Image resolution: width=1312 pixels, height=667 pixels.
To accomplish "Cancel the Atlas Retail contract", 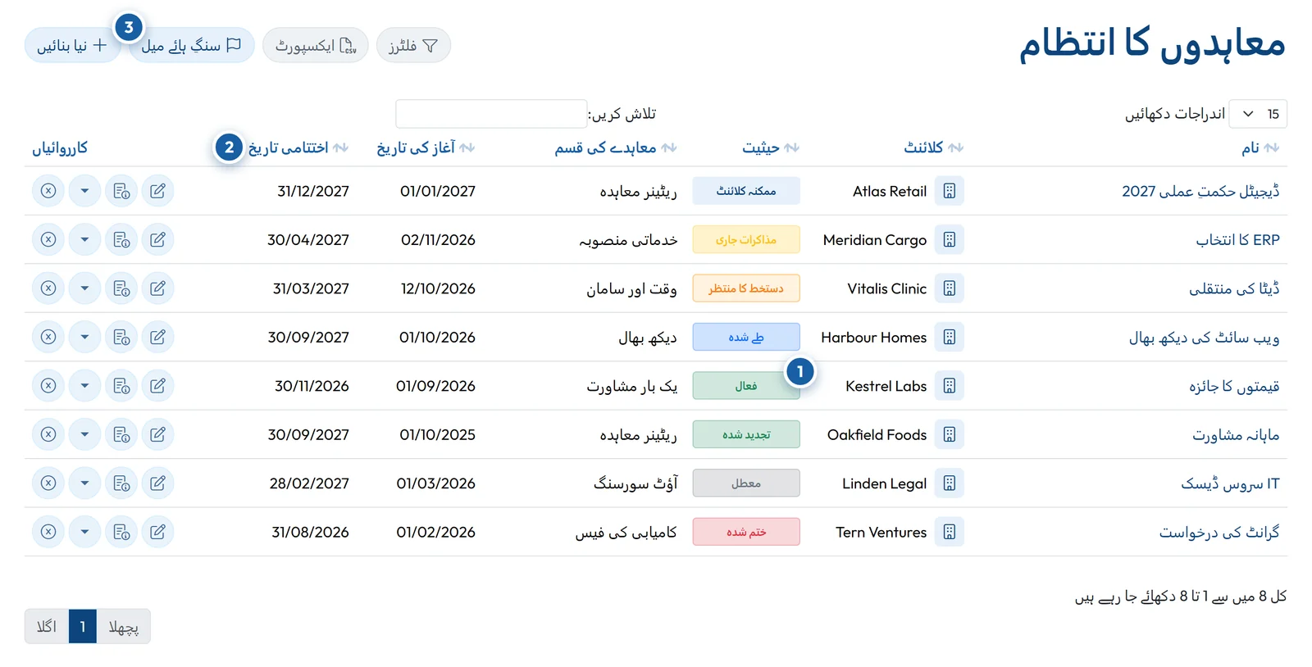I will [48, 191].
